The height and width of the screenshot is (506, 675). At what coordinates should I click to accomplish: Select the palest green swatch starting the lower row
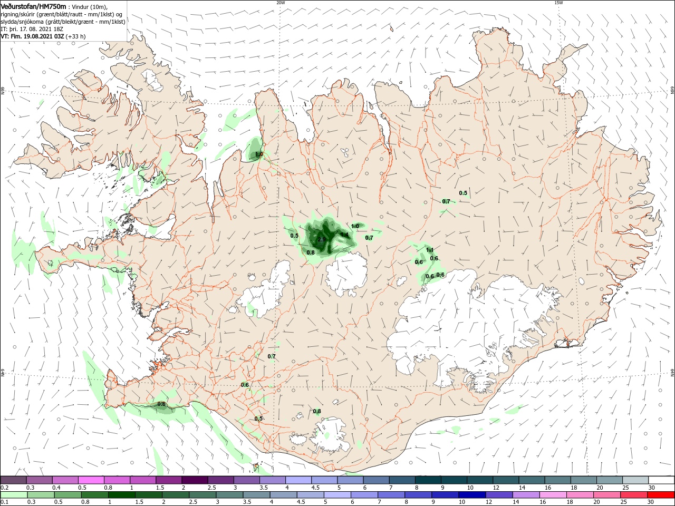tap(13, 495)
